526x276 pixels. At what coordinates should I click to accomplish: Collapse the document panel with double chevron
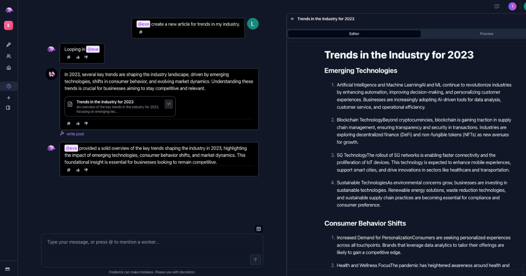point(292,19)
